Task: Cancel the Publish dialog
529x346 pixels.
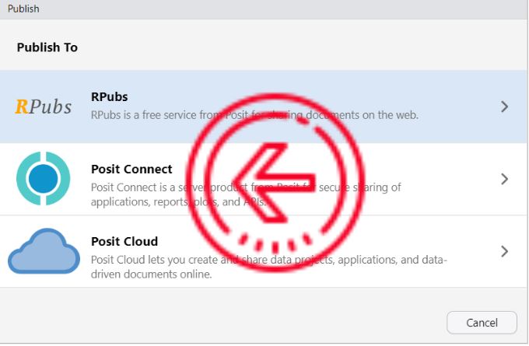Action: tap(482, 323)
